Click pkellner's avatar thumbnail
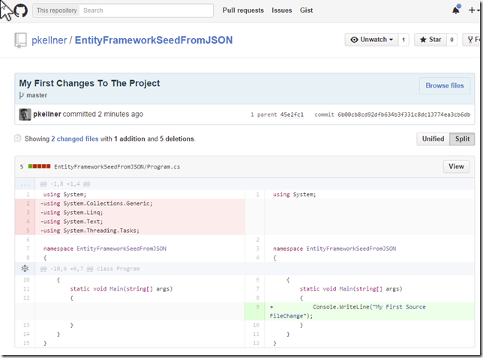 [25, 115]
